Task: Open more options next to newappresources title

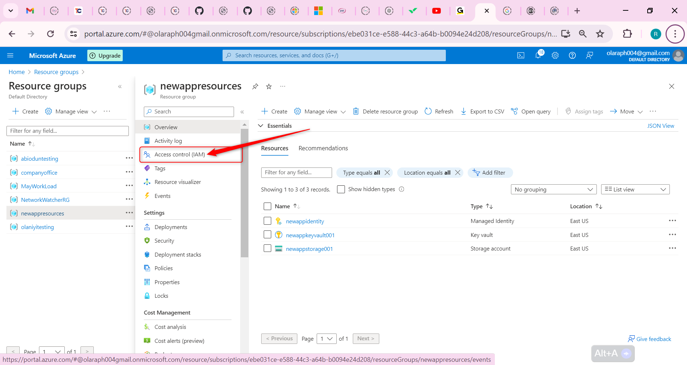Action: (x=283, y=86)
